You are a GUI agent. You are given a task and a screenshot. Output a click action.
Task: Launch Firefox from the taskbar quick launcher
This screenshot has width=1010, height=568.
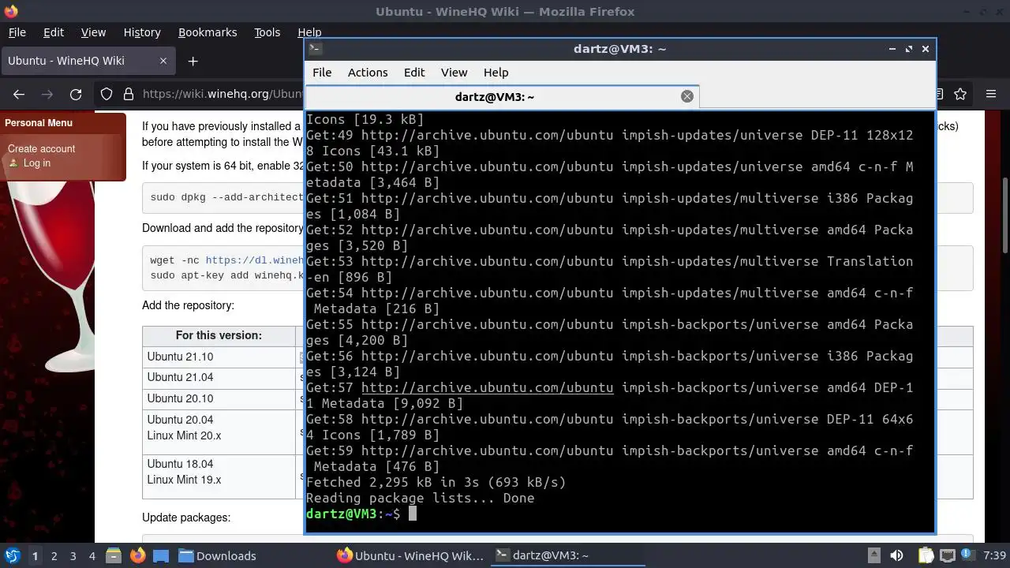point(138,555)
